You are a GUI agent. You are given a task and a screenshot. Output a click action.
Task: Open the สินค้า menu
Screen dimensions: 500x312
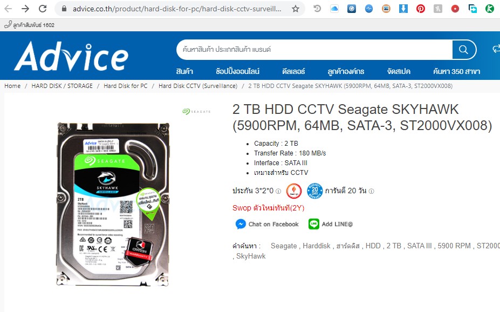pyautogui.click(x=184, y=71)
